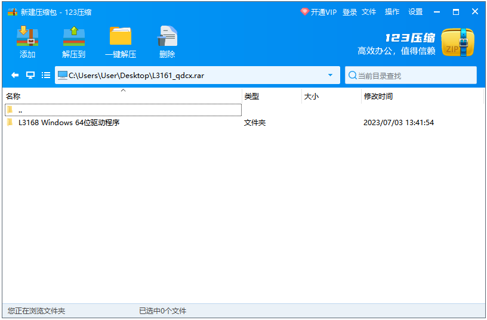Click status text 您正在浏览文件夹
Viewport: 487px width, 320px height.
click(x=36, y=310)
